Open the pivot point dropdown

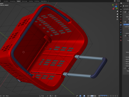(x=48, y=96)
